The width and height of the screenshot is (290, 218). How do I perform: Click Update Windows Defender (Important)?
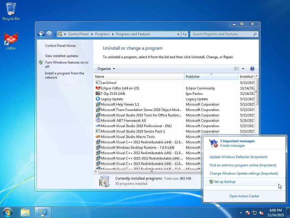point(238,157)
